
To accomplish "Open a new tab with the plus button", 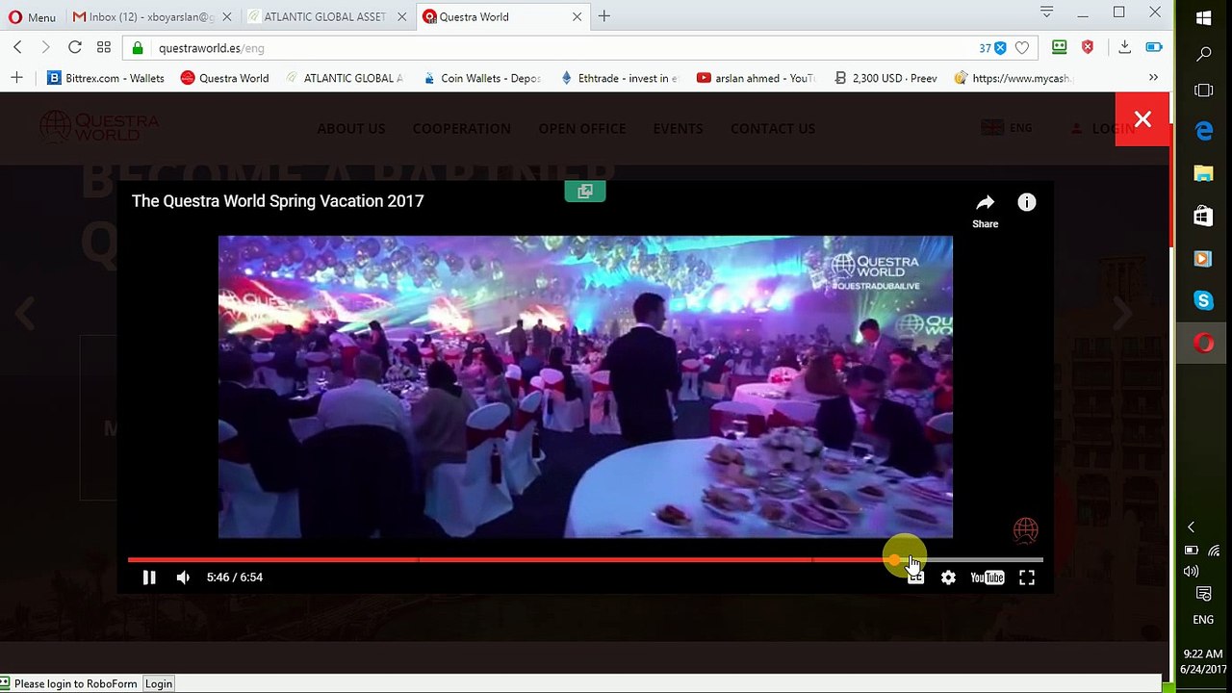I will [604, 16].
